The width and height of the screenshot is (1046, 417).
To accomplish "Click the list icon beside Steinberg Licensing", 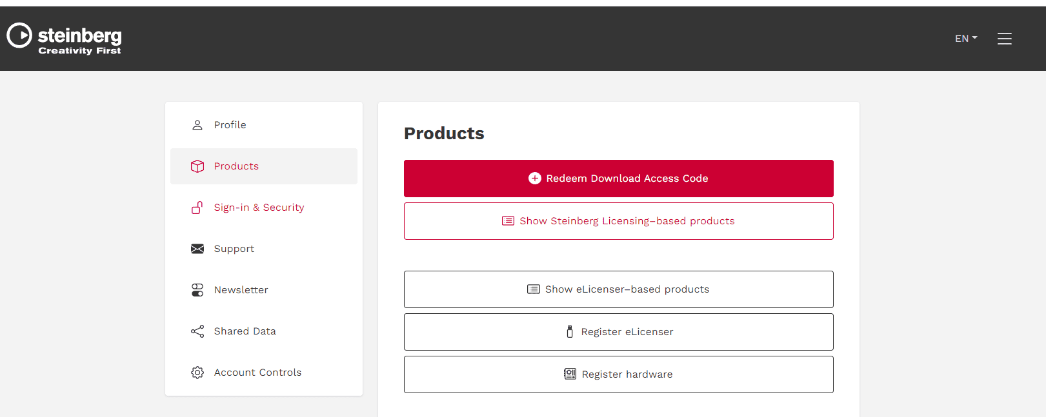I will click(508, 221).
